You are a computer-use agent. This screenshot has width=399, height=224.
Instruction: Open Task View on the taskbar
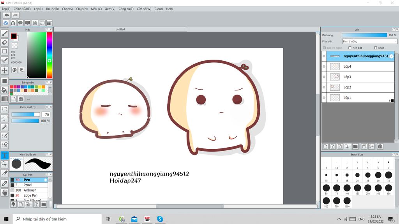click(x=108, y=219)
